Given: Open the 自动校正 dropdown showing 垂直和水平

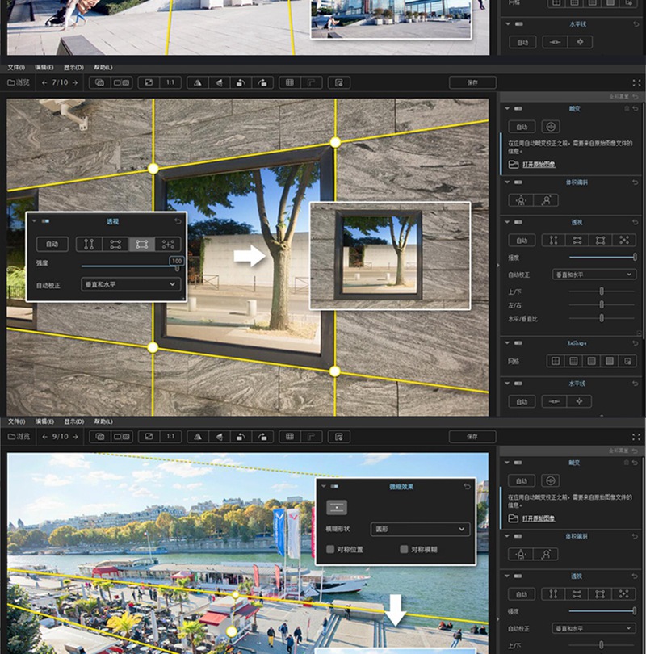Looking at the screenshot, I should point(129,283).
